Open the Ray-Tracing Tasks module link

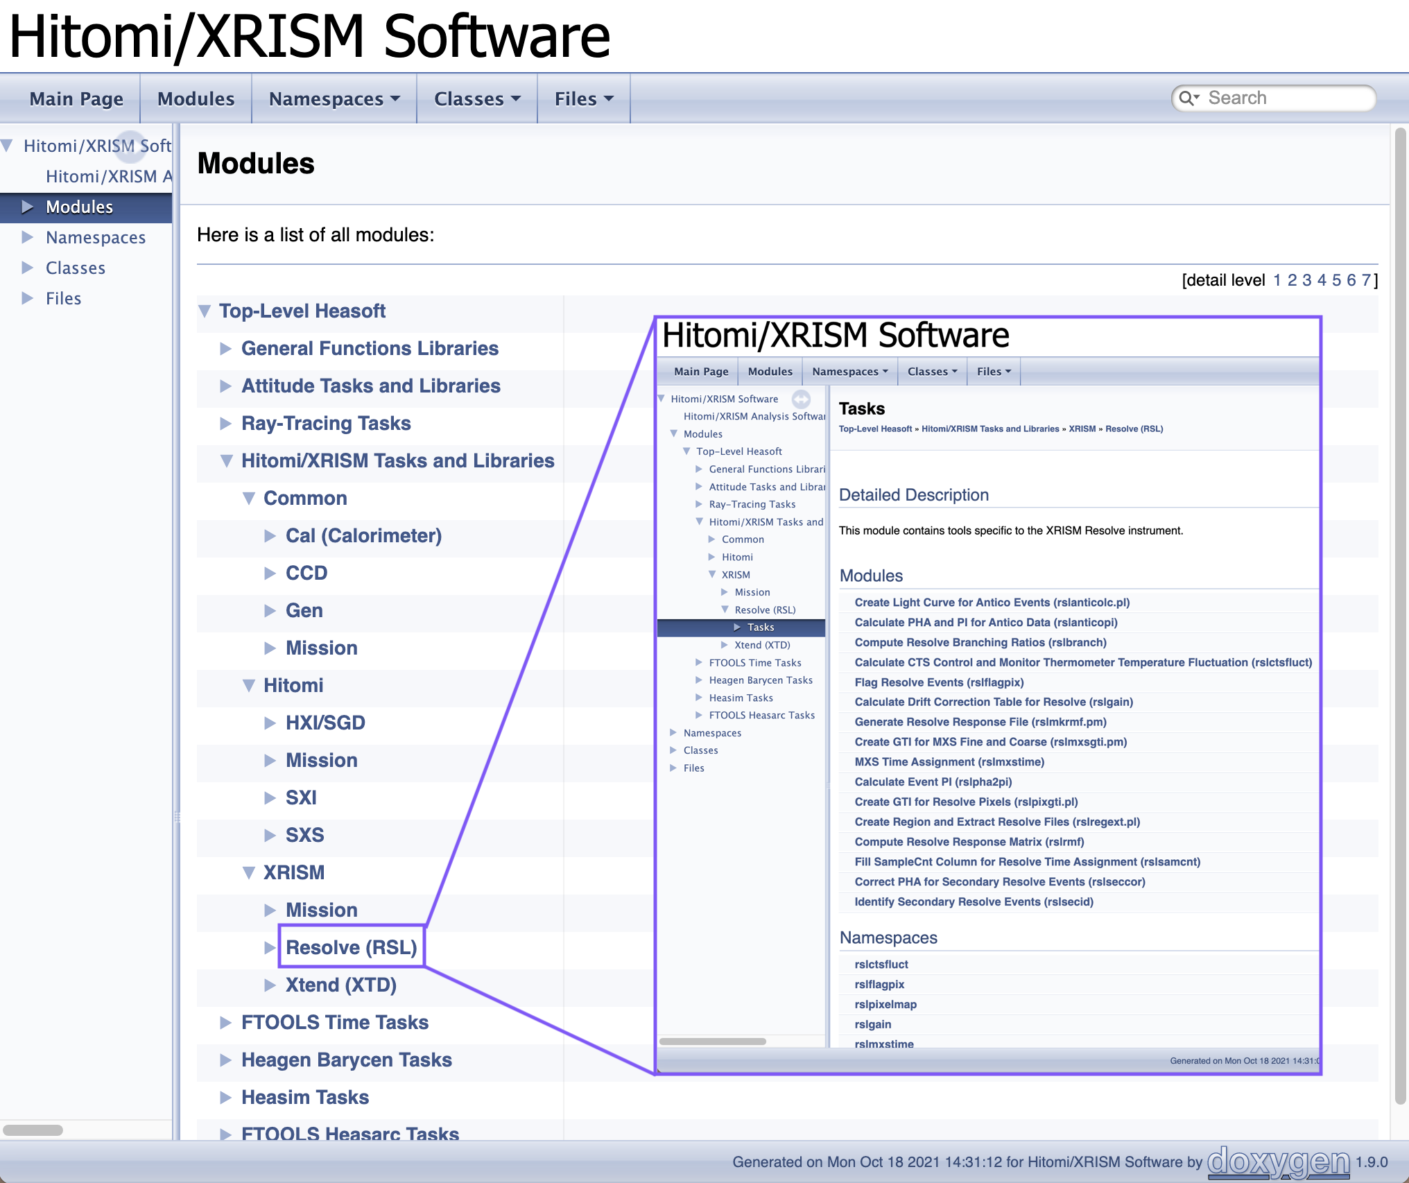click(326, 423)
